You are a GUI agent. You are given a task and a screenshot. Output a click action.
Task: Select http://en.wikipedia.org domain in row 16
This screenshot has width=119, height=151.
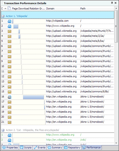pyautogui.click(x=59, y=96)
